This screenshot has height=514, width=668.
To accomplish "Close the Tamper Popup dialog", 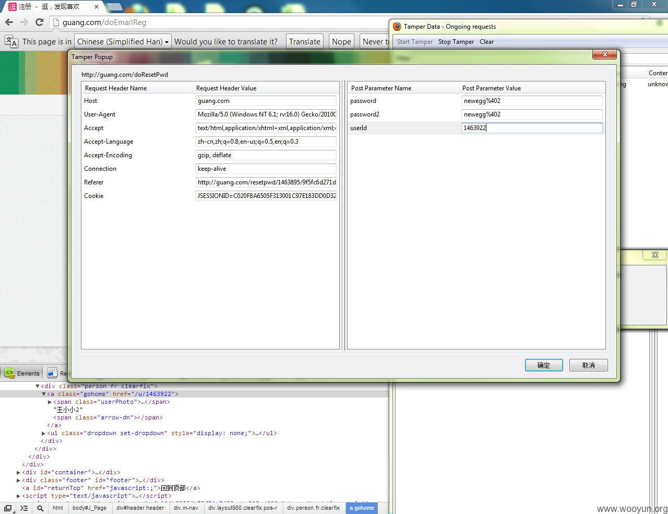I will (605, 54).
